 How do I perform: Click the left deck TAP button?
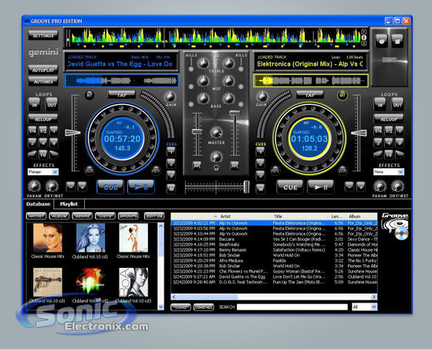122,95
